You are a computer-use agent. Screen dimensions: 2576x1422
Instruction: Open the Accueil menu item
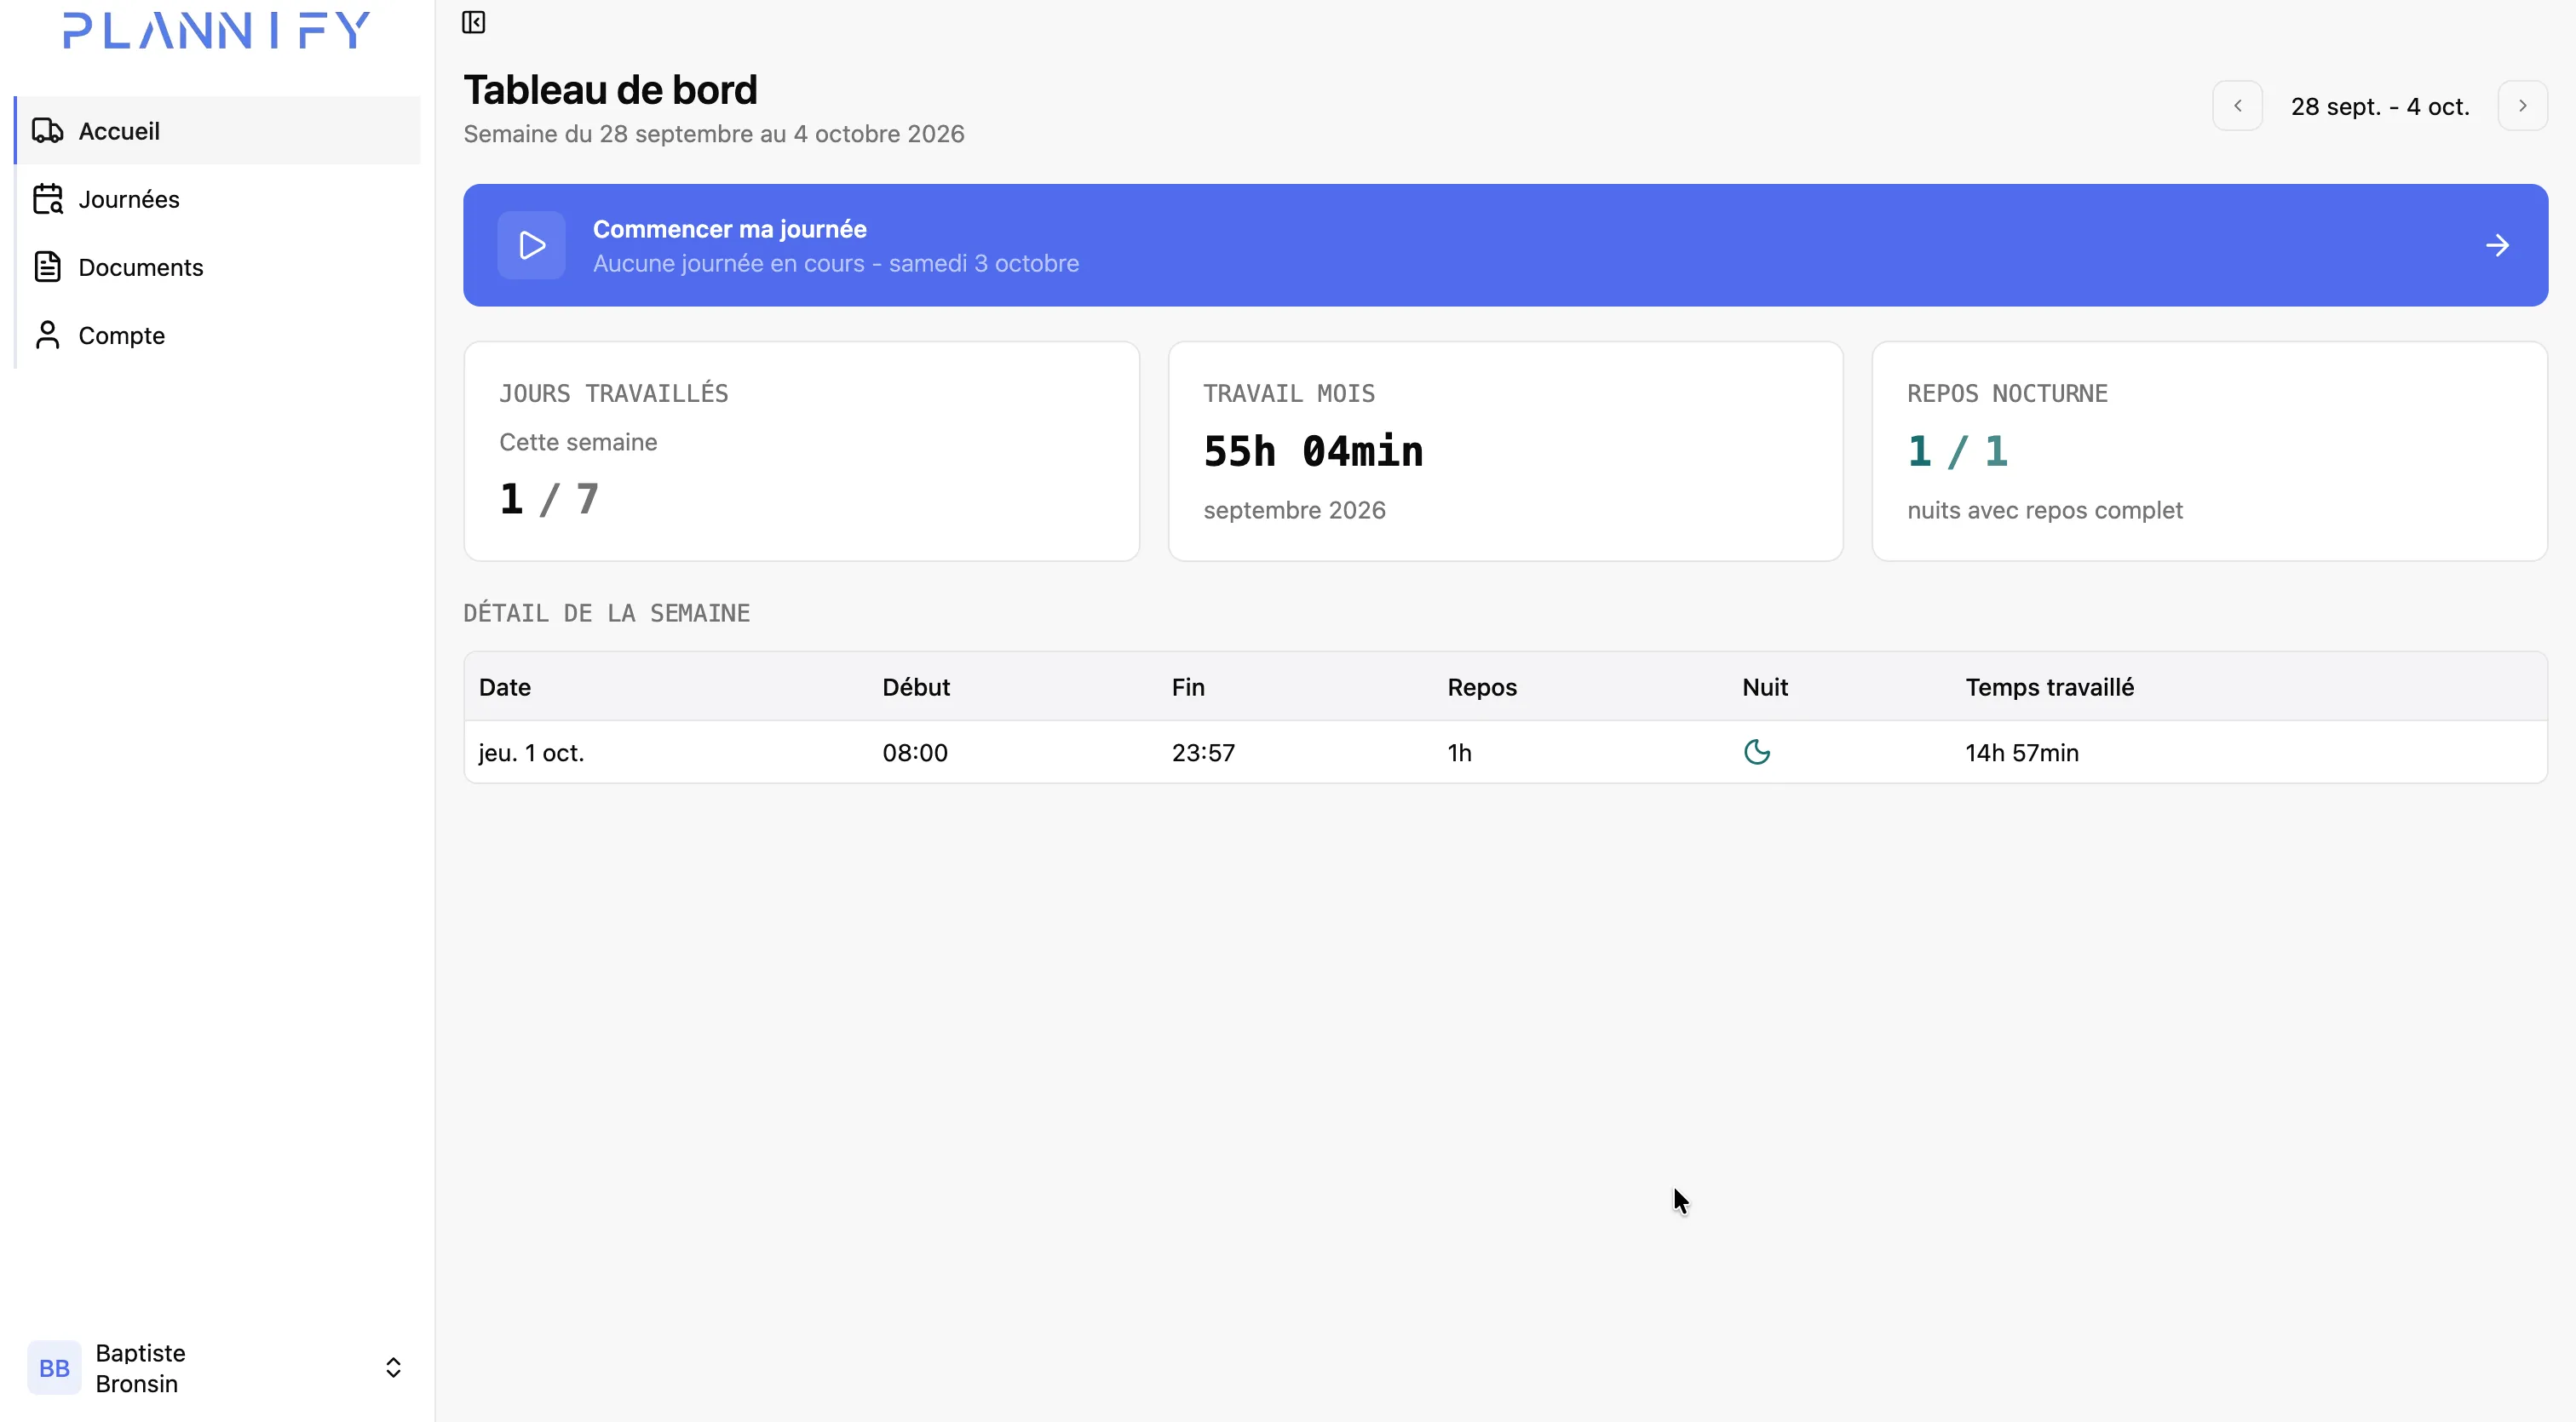(x=218, y=131)
